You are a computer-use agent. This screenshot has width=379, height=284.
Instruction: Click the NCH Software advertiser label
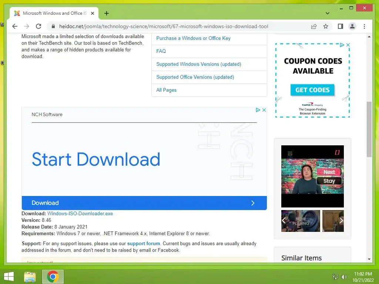pos(47,115)
